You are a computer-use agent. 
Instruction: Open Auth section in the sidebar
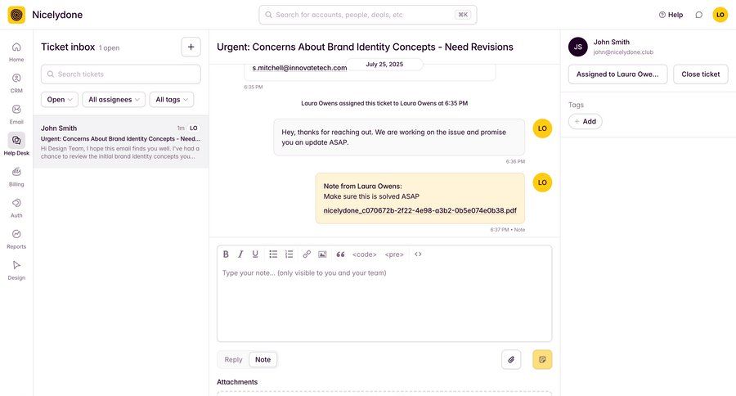pyautogui.click(x=16, y=208)
